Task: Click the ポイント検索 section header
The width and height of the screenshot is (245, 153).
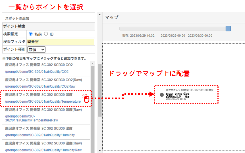Action: pyautogui.click(x=49, y=26)
